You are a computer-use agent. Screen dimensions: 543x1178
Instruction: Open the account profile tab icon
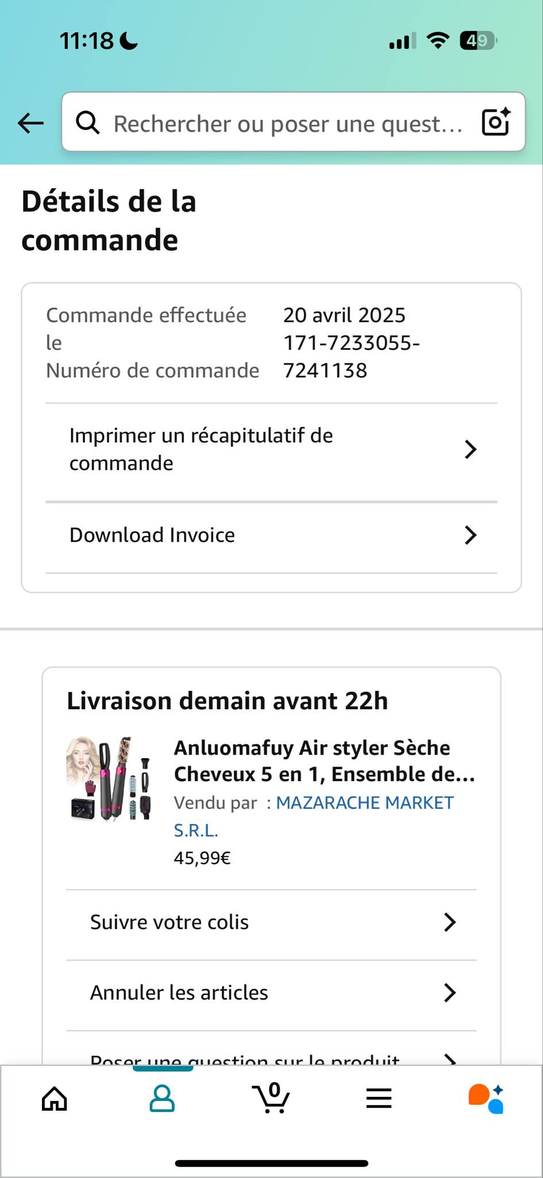[162, 1099]
